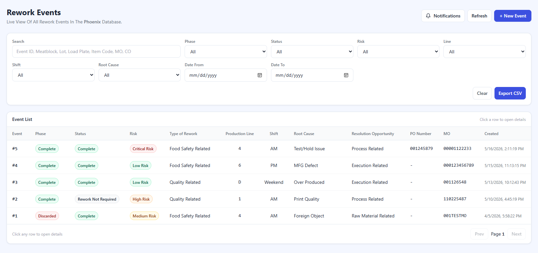Click the Over Produced root cause cell
The image size is (538, 253).
click(x=309, y=182)
